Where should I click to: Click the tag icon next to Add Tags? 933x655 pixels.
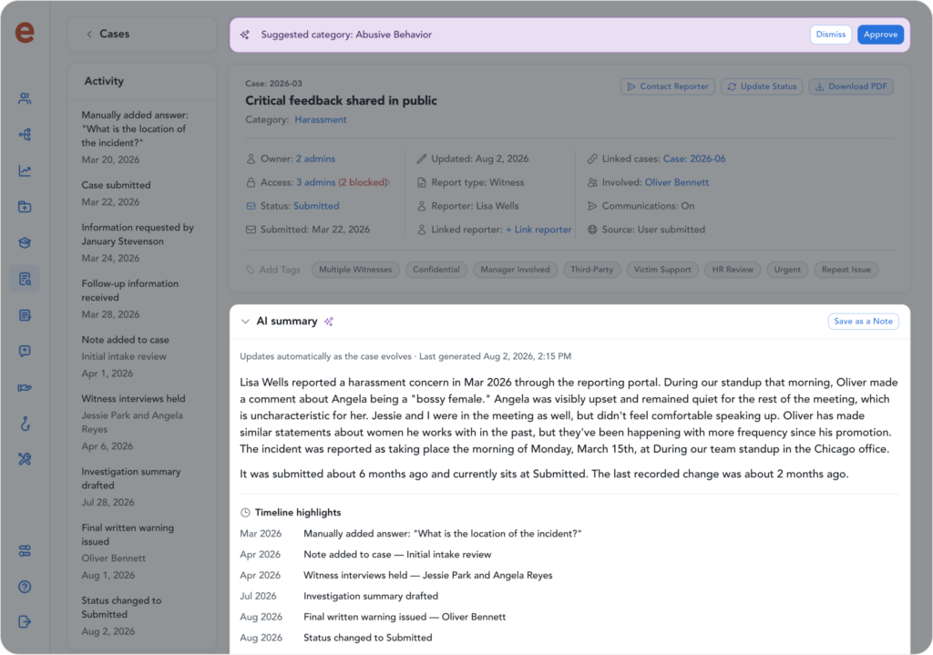(251, 270)
